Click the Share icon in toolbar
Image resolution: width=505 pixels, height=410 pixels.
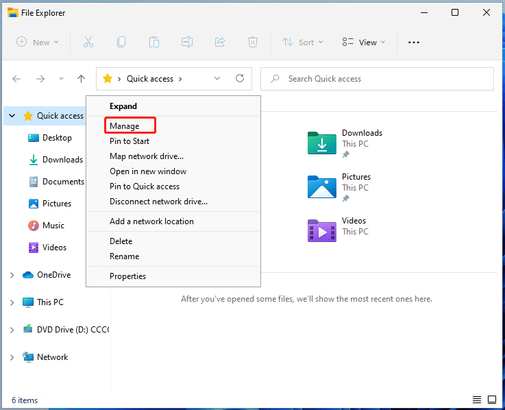(x=220, y=42)
